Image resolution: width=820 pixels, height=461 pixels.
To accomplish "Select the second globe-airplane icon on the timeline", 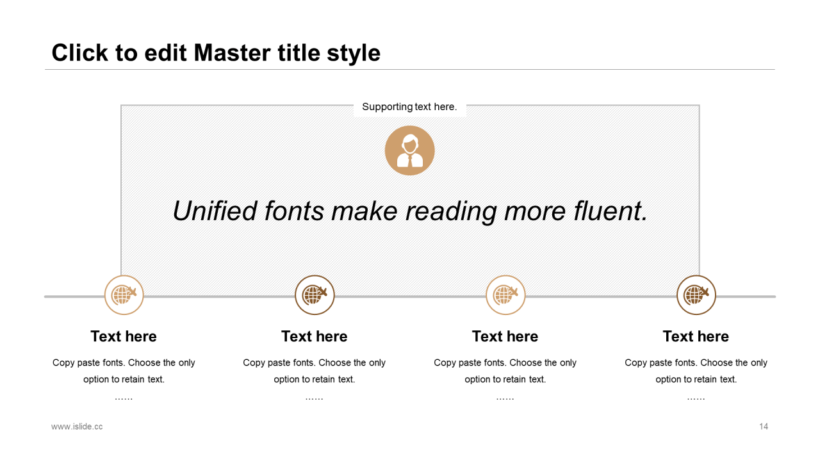I will pos(315,295).
